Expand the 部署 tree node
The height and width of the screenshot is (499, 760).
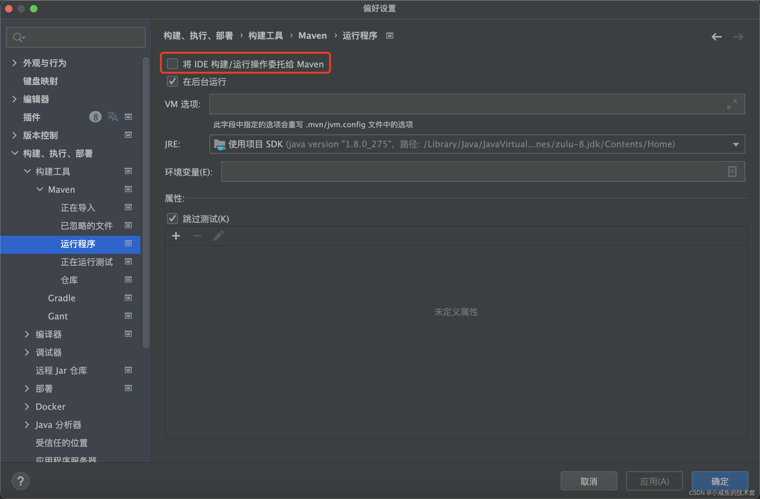pos(27,388)
